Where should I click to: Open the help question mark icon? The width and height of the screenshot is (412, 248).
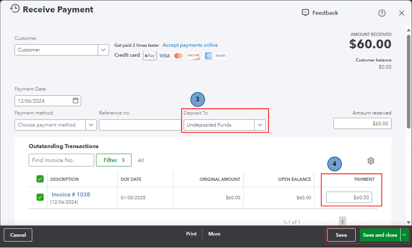[382, 13]
